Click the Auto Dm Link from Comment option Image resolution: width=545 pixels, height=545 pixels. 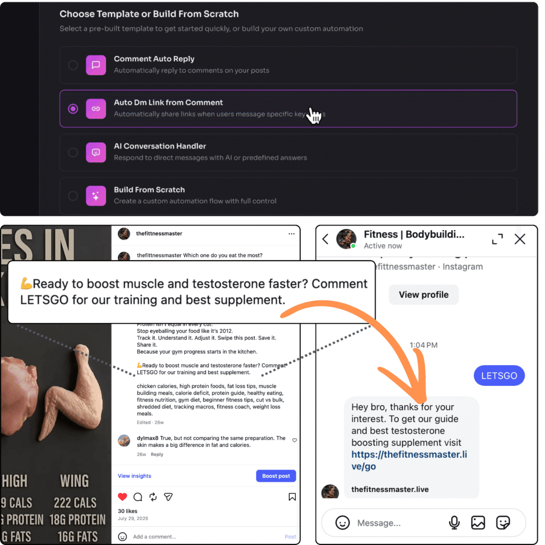coord(288,109)
